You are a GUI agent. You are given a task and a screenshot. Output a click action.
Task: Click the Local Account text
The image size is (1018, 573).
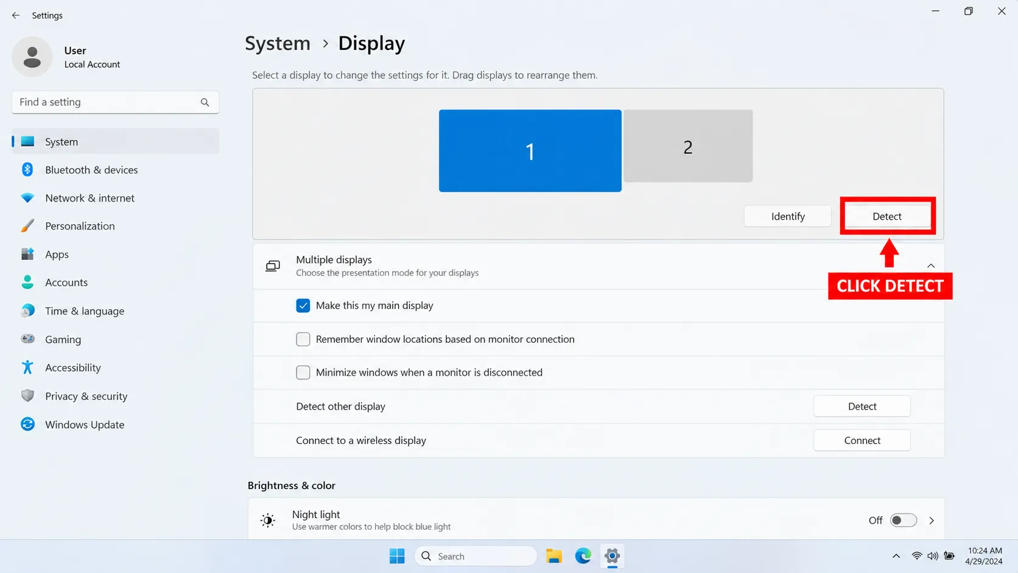[92, 65]
